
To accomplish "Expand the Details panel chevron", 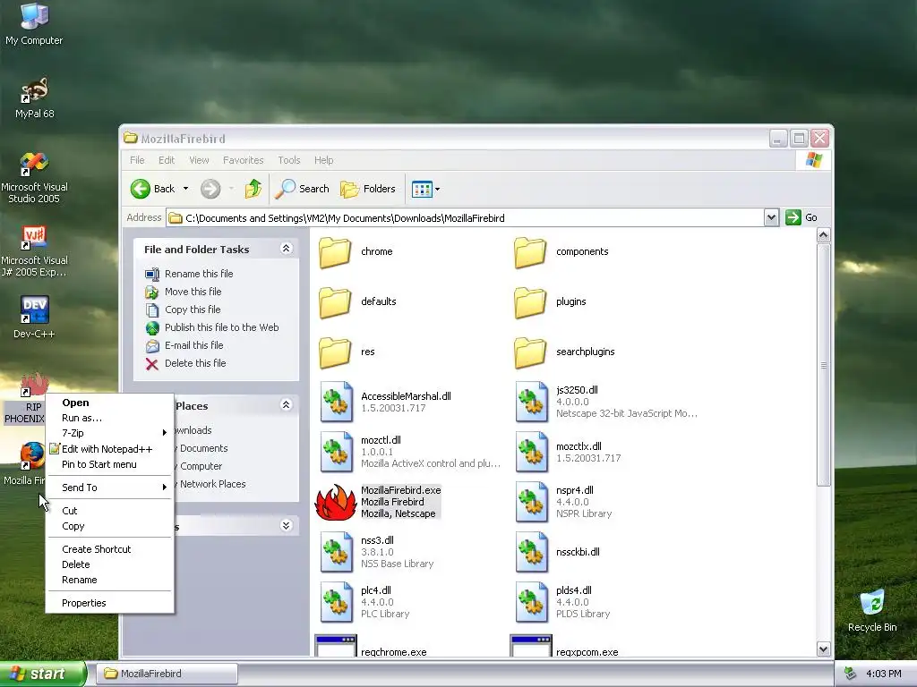I will pyautogui.click(x=286, y=525).
